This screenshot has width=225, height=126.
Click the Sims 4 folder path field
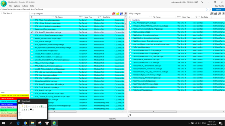pos(103,10)
